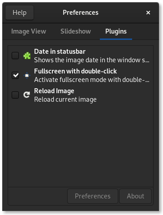Uncheck Fullscreen with double-click plugin
Image resolution: width=163 pixels, height=215 pixels.
15,75
